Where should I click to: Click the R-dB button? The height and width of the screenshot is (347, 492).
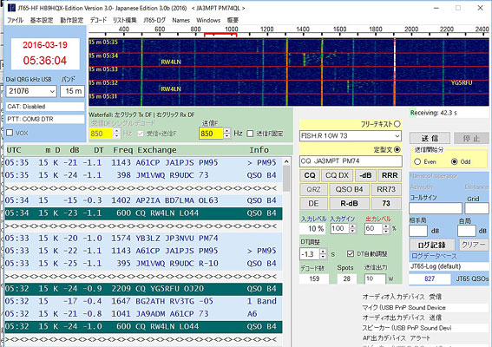tap(349, 204)
